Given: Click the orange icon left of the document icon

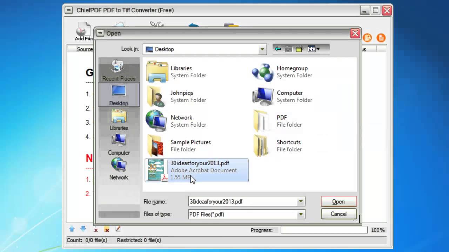Looking at the screenshot, I should point(367,37).
